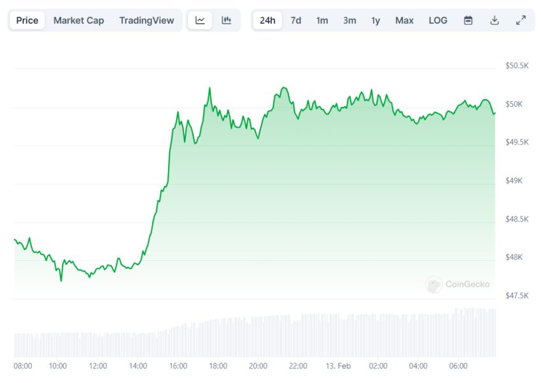
Task: Choose the 1m time range
Action: coord(322,20)
